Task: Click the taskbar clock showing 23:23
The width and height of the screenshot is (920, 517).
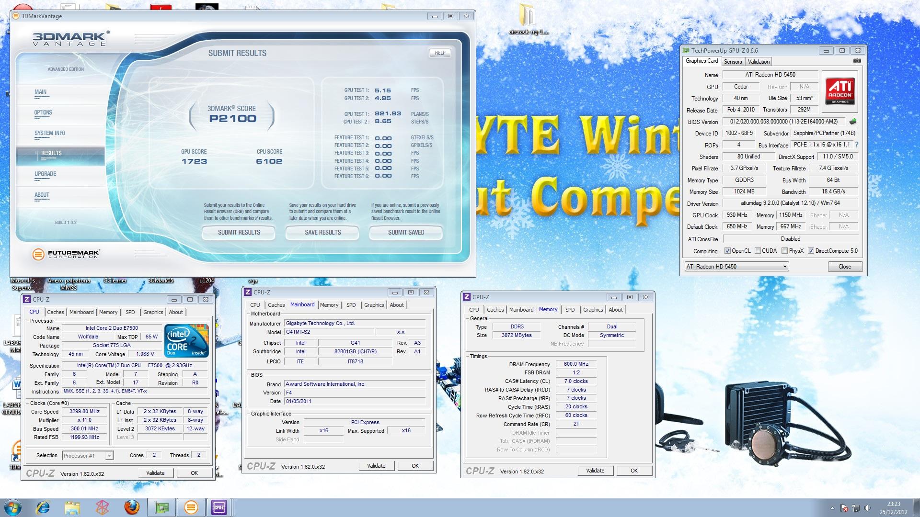Action: click(x=893, y=507)
